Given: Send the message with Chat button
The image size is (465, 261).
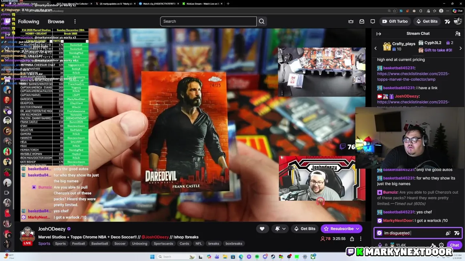Looking at the screenshot, I should [x=454, y=245].
